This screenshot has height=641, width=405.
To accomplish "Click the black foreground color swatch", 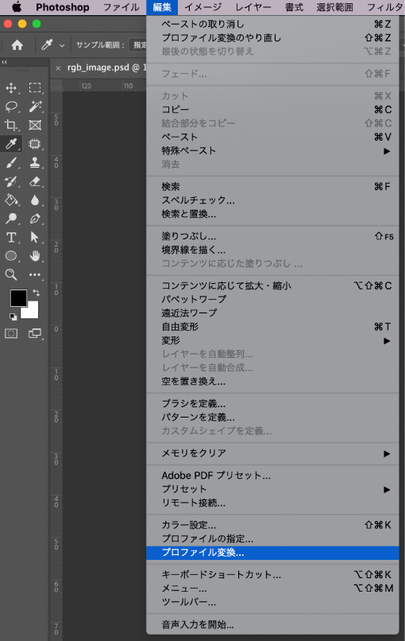I will [x=18, y=298].
